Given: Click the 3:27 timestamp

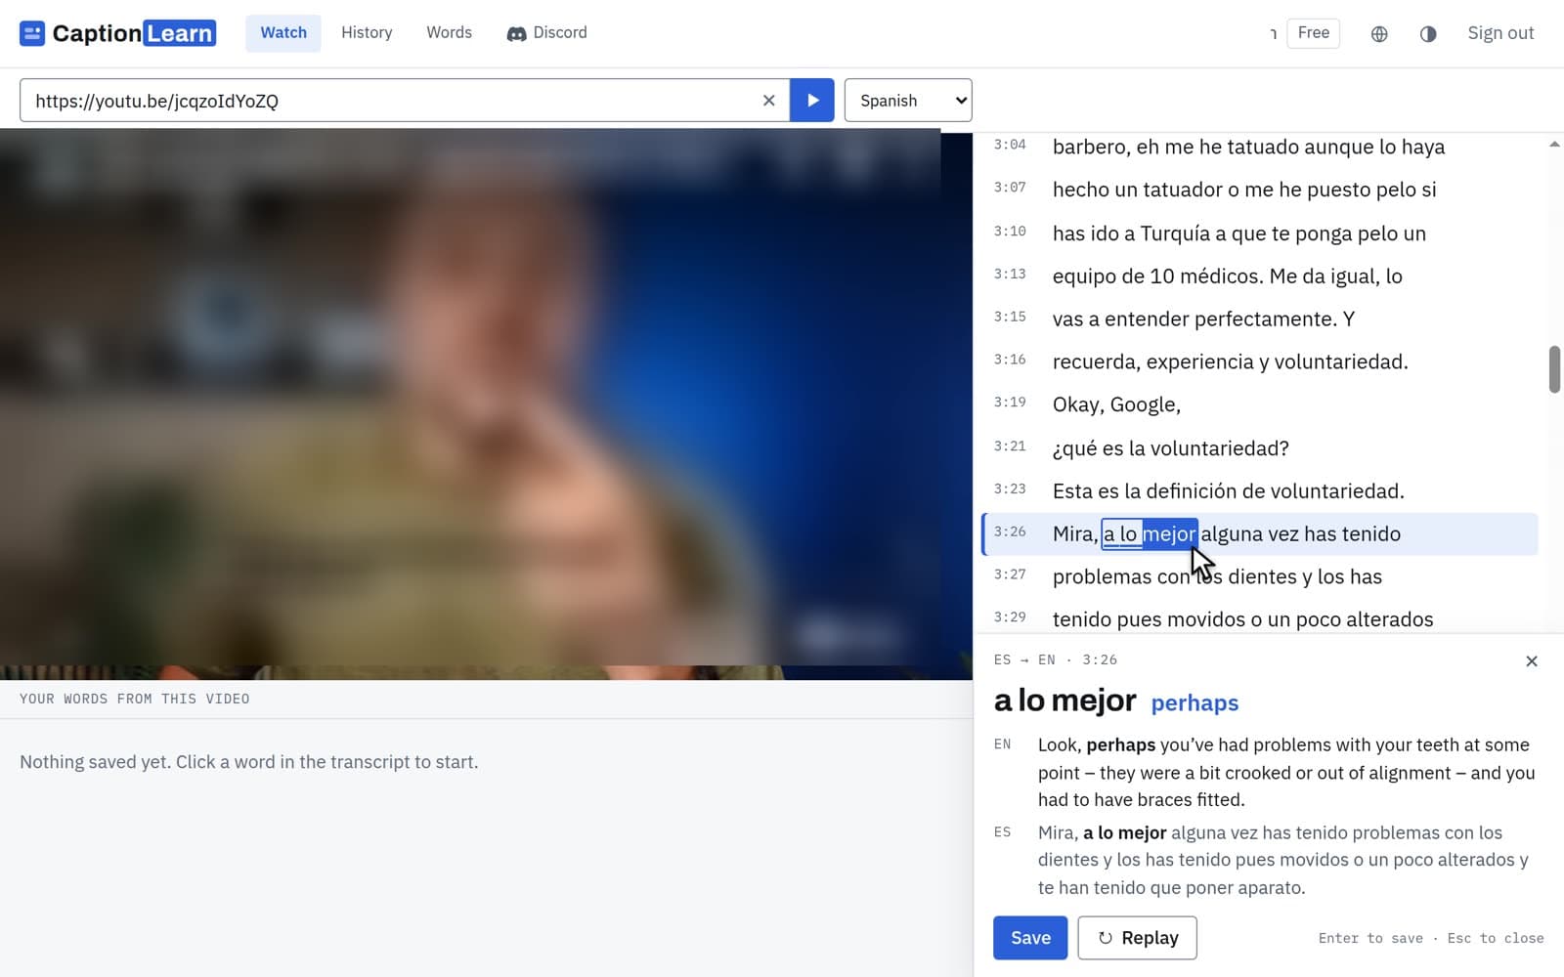Looking at the screenshot, I should (x=1010, y=574).
